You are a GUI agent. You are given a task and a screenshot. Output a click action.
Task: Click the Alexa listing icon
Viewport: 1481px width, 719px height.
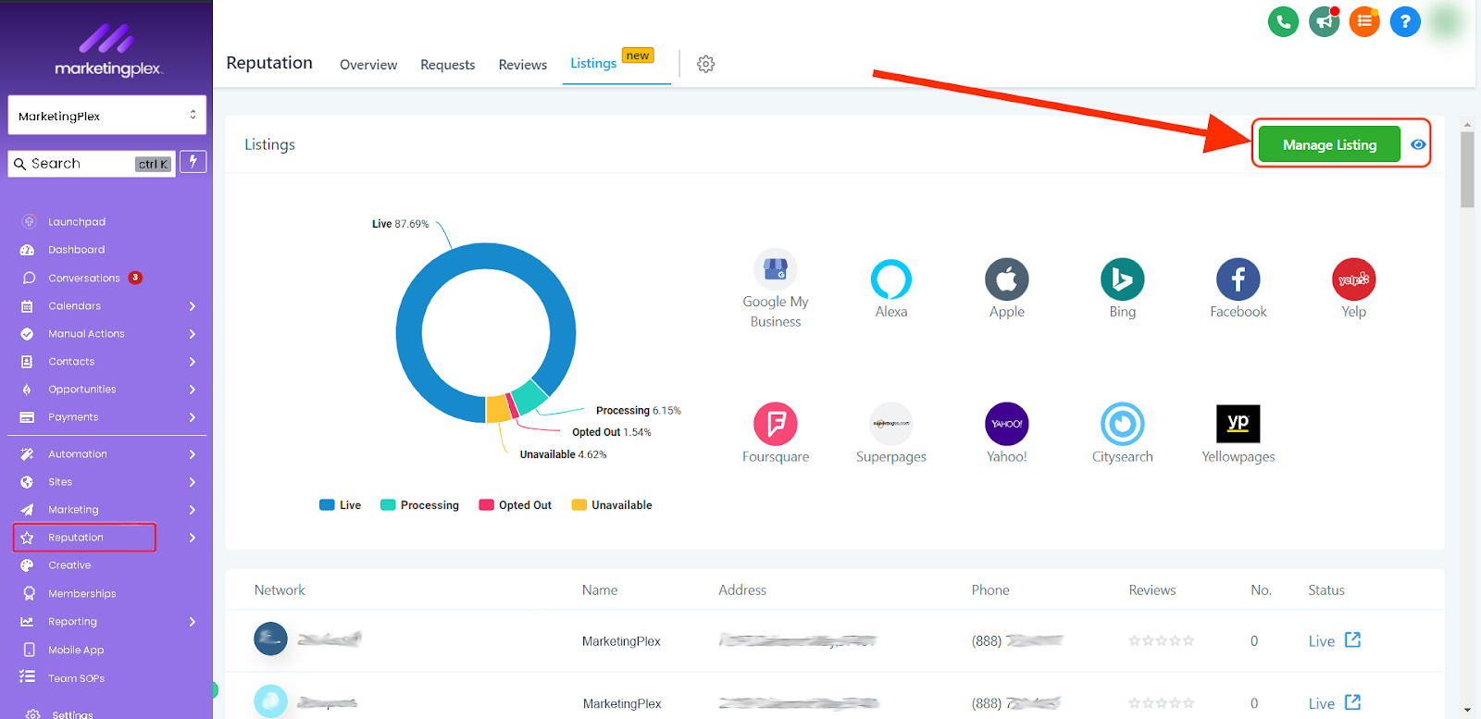click(891, 279)
